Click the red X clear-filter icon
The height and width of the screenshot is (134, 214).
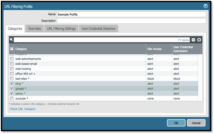[x=199, y=40]
